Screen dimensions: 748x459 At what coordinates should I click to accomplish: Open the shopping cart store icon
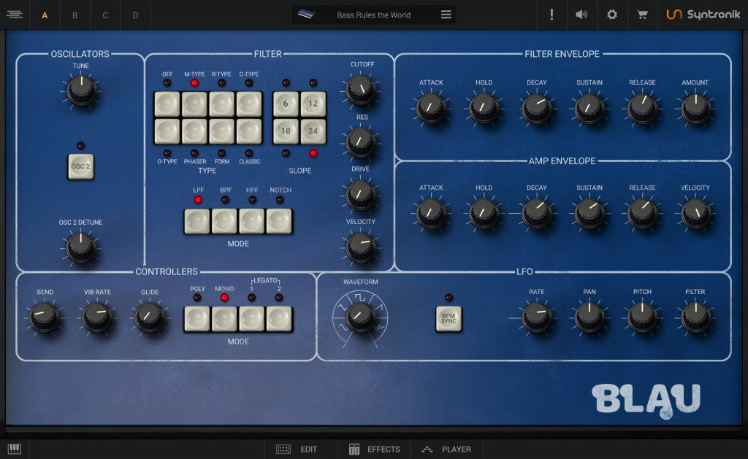(642, 15)
